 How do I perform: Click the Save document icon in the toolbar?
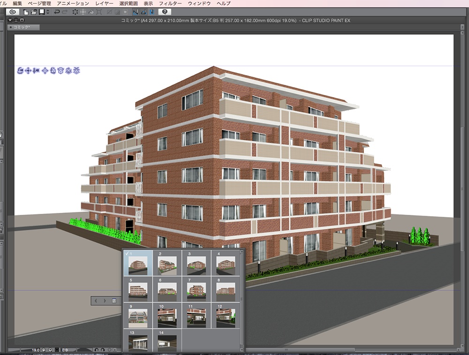pyautogui.click(x=42, y=12)
